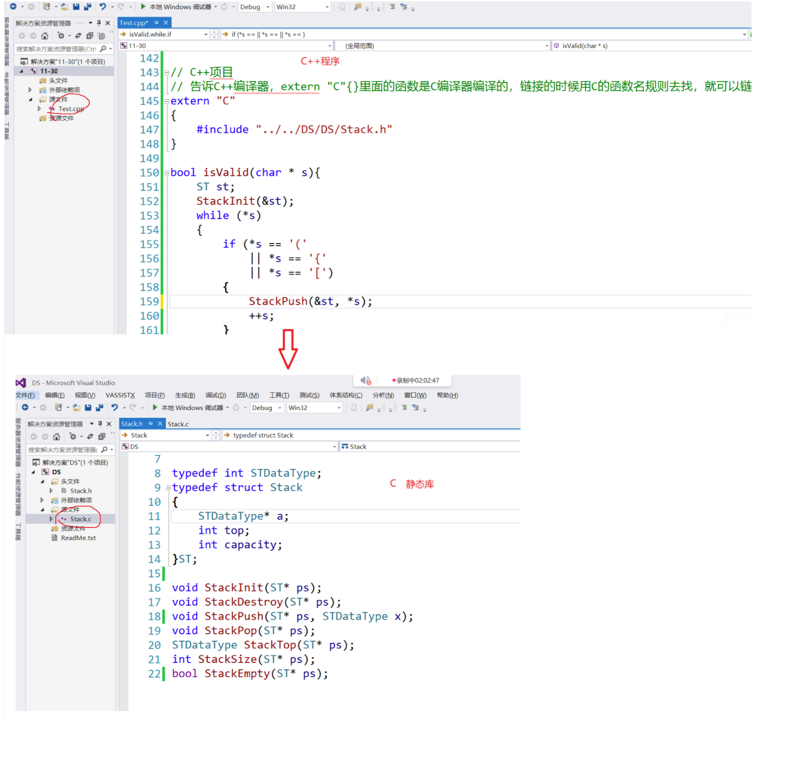
Task: Click Navigate Backward icon in DS toolbar
Action: coord(25,407)
